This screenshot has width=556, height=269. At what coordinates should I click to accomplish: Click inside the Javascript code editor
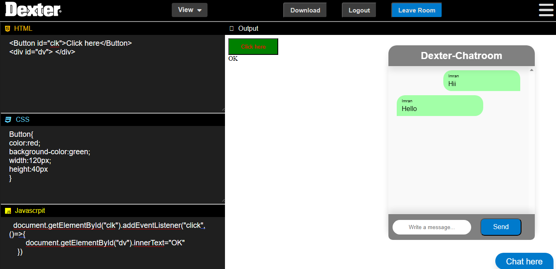coord(112,243)
